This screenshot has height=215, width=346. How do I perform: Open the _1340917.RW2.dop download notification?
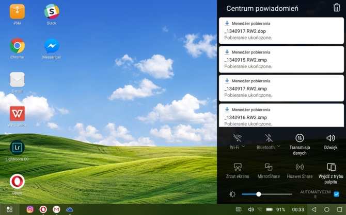[281, 30]
